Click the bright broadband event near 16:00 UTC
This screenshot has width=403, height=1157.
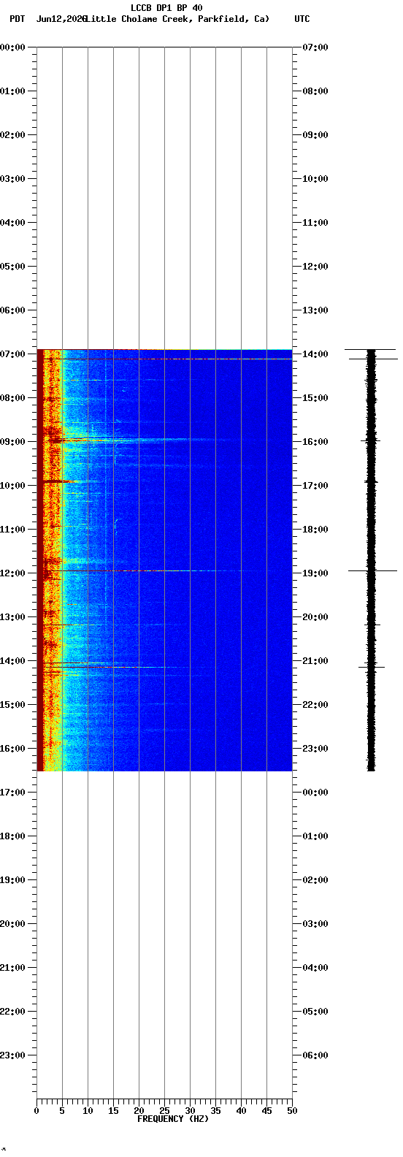click(139, 440)
